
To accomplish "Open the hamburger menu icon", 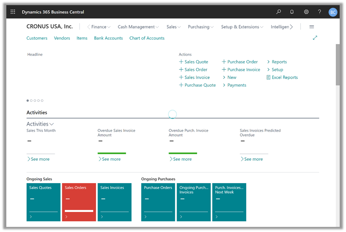I will [312, 27].
